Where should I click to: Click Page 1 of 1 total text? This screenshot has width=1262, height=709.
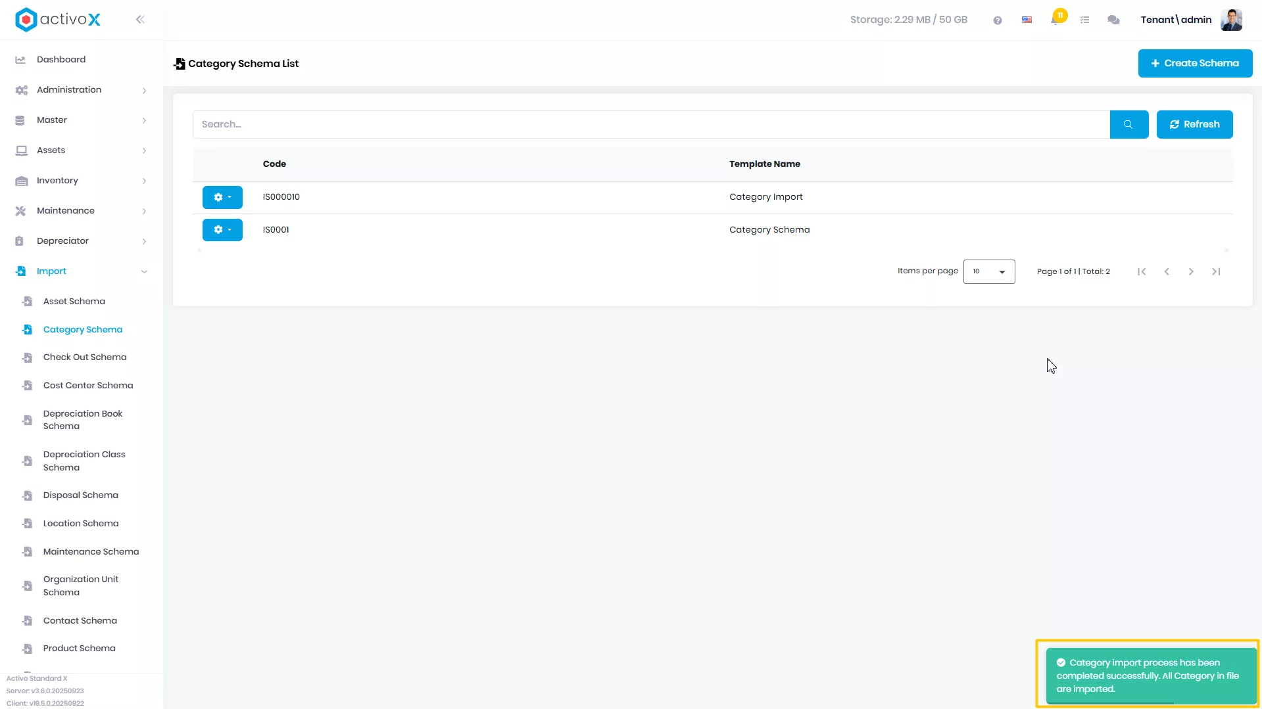1073,271
